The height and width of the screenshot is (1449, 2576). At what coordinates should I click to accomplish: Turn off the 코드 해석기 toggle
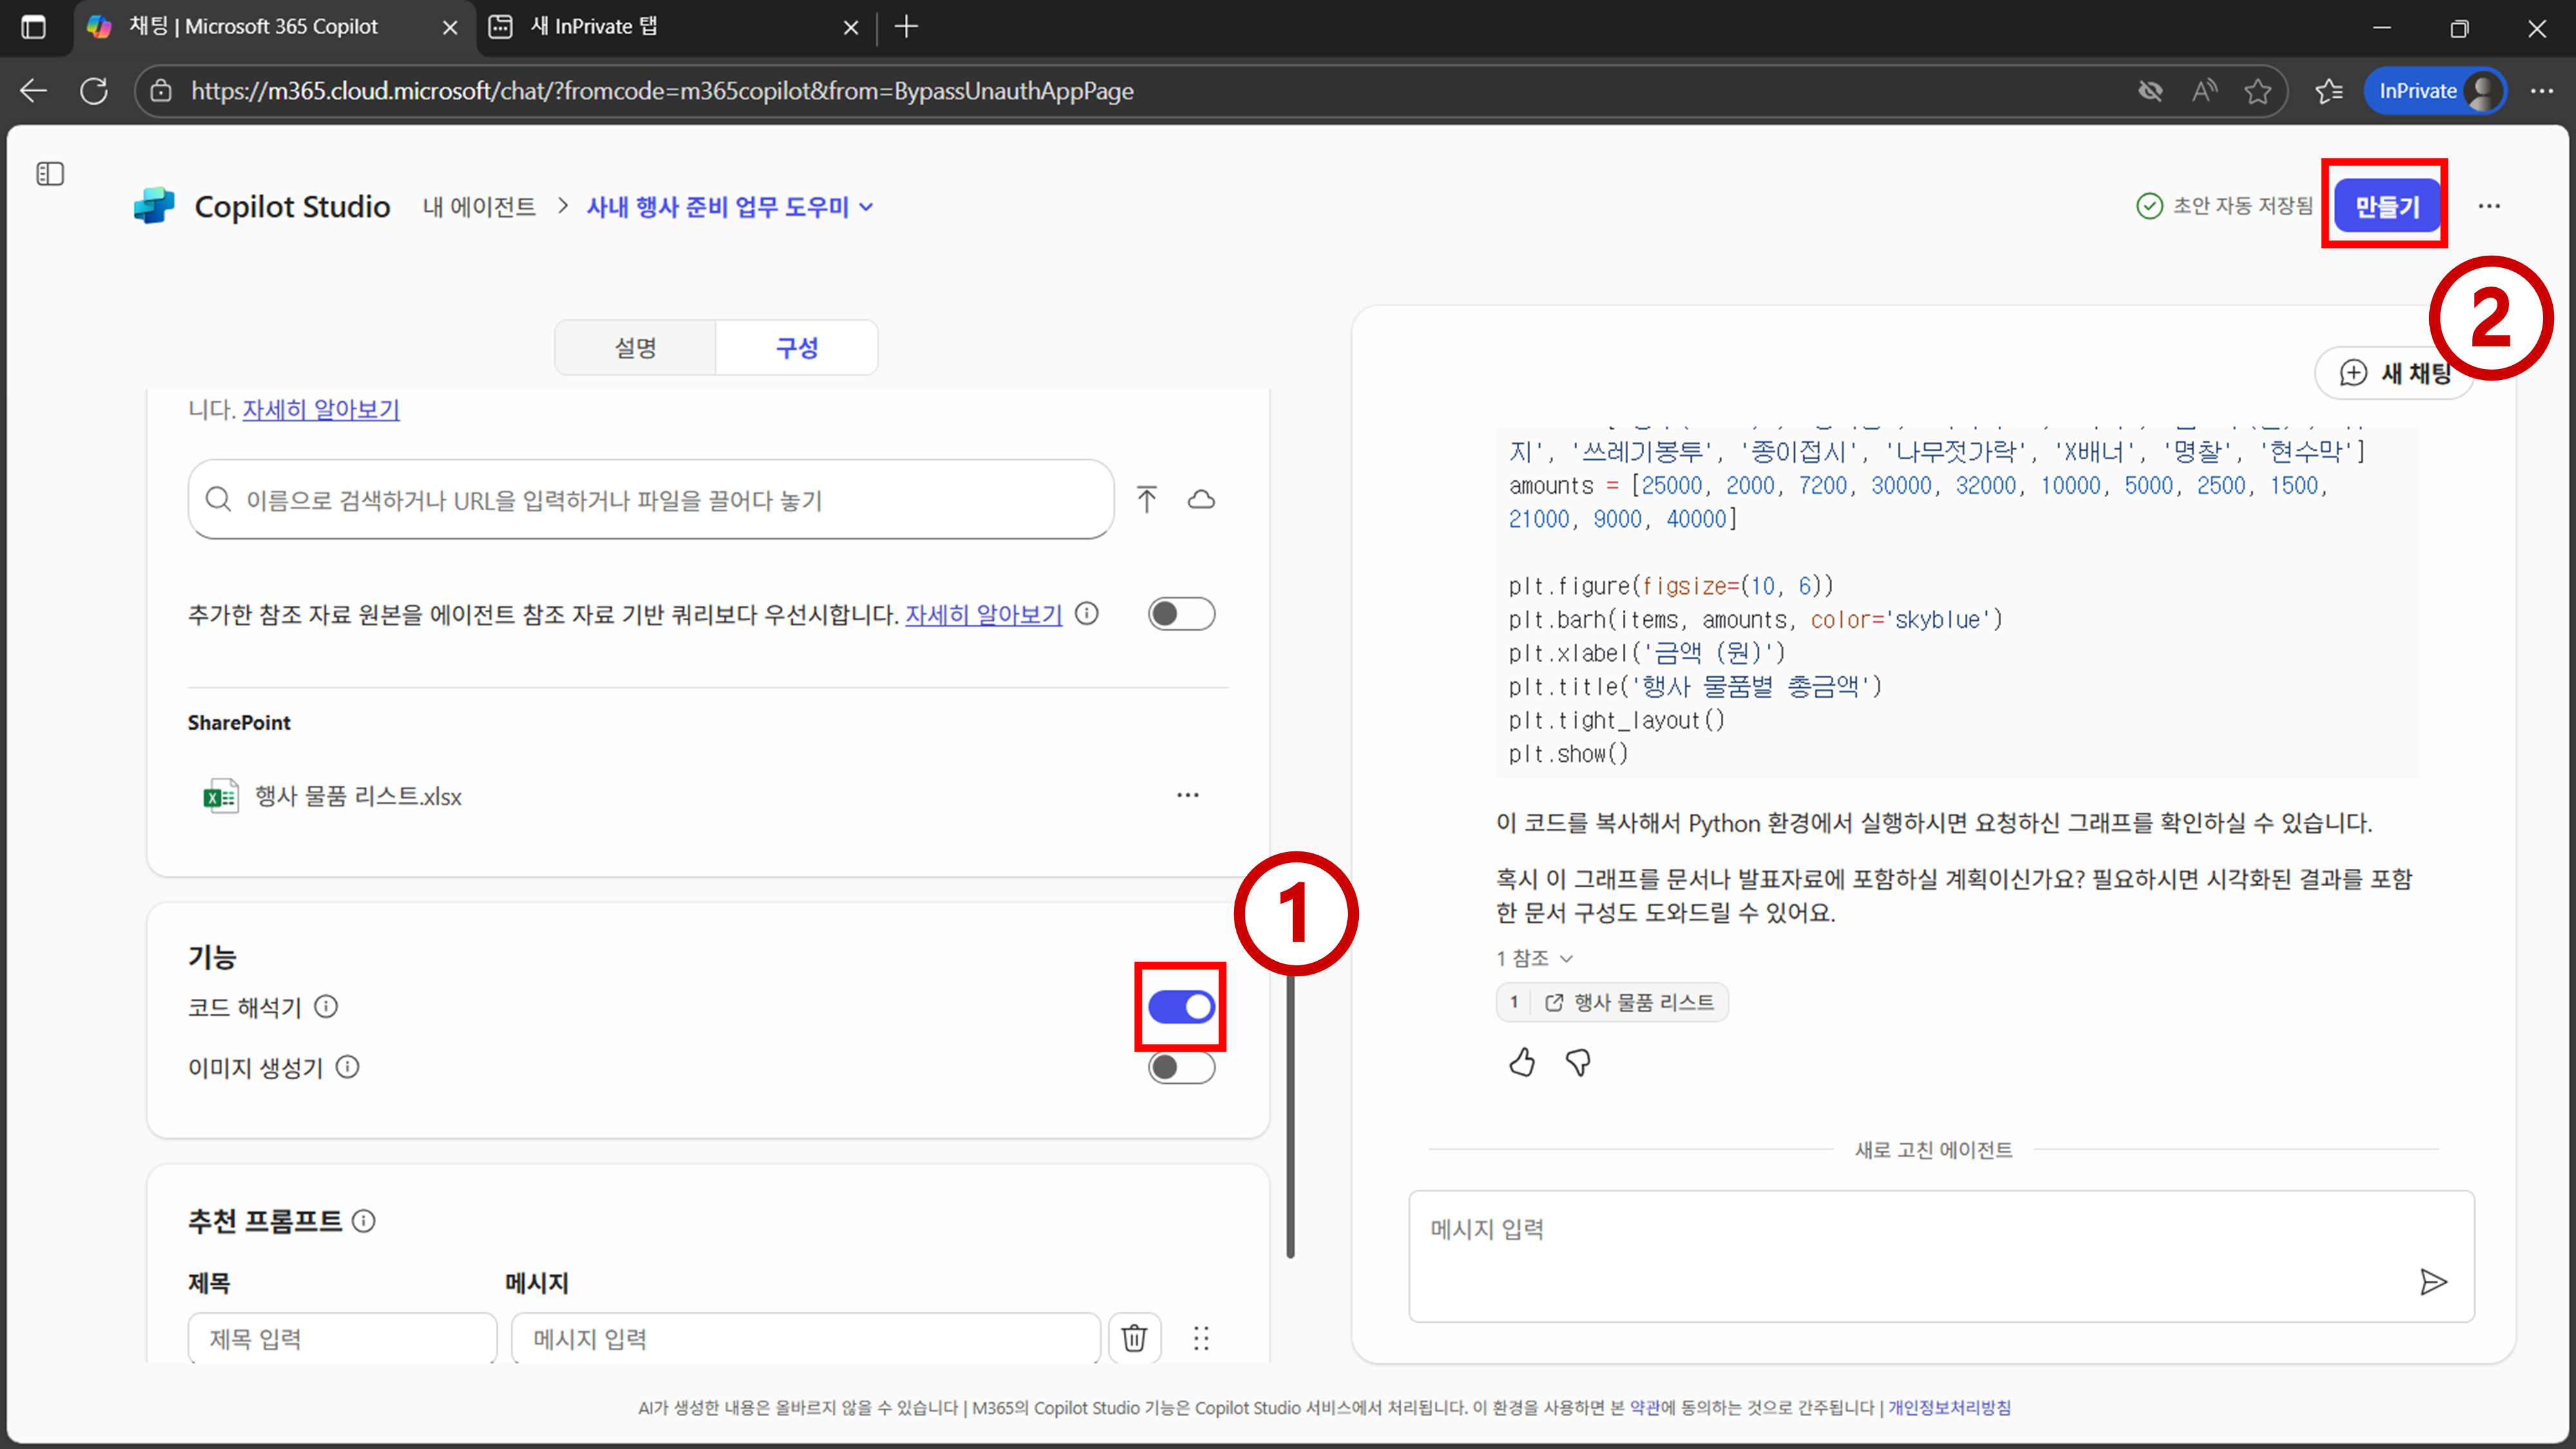pyautogui.click(x=1181, y=1006)
